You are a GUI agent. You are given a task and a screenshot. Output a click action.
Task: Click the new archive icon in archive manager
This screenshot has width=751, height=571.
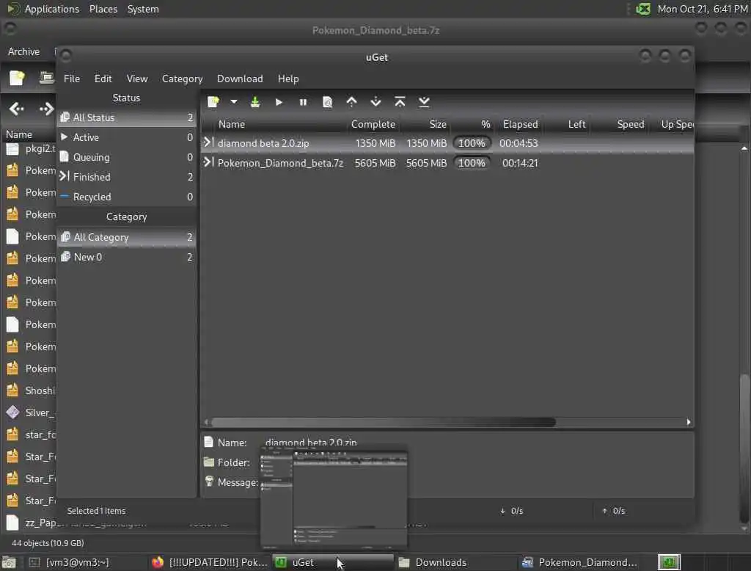pos(17,78)
